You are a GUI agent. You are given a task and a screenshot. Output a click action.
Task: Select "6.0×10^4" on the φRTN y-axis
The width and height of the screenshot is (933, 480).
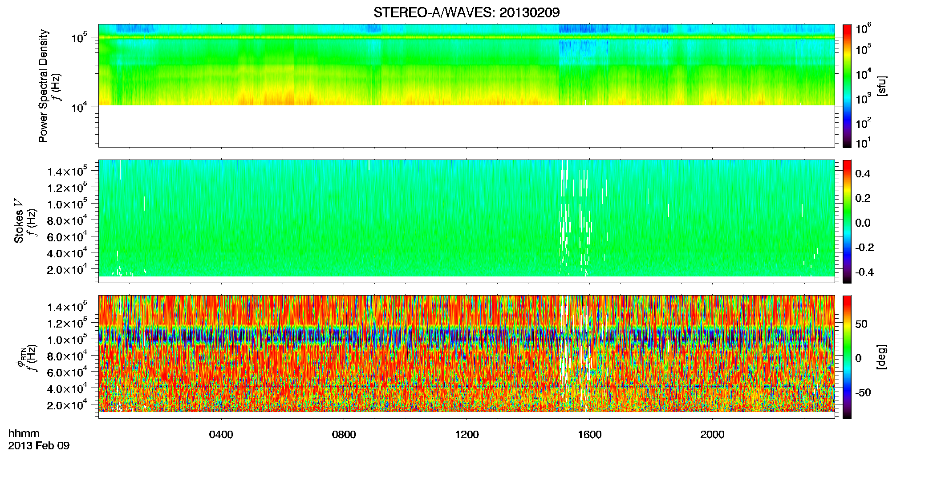68,372
